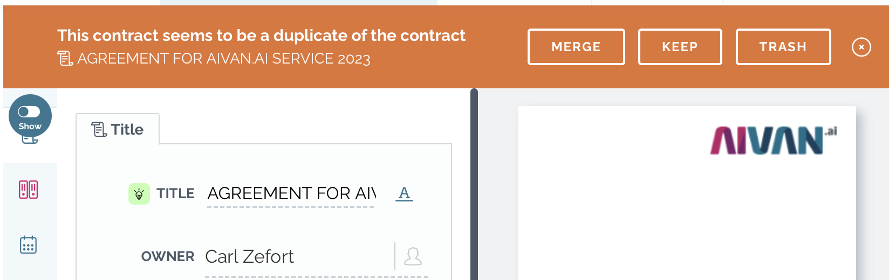889x280 pixels.
Task: Click the underlined A text format icon
Action: point(405,193)
